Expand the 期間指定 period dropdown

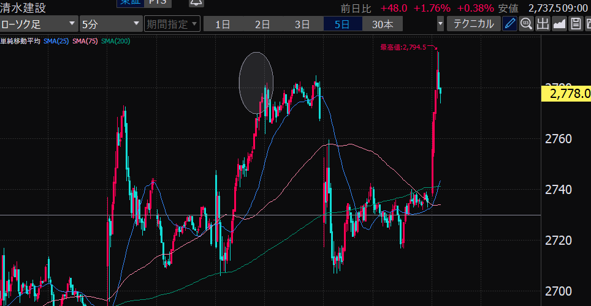(x=172, y=24)
